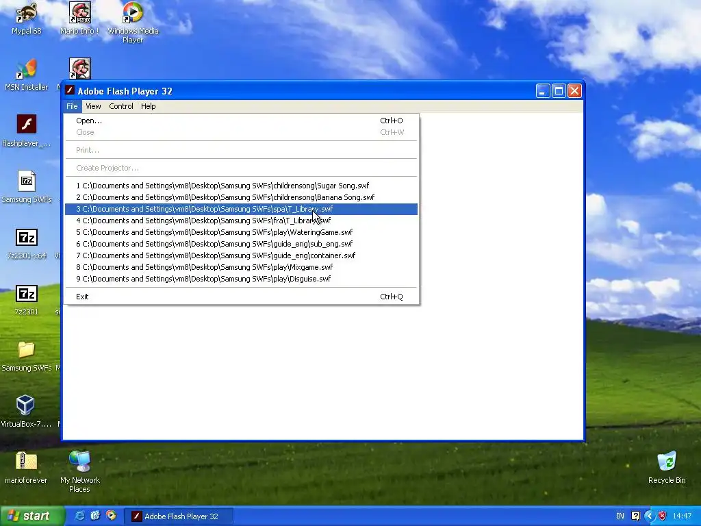
Task: Open recent file sub_eng.swf
Action: pyautogui.click(x=242, y=244)
